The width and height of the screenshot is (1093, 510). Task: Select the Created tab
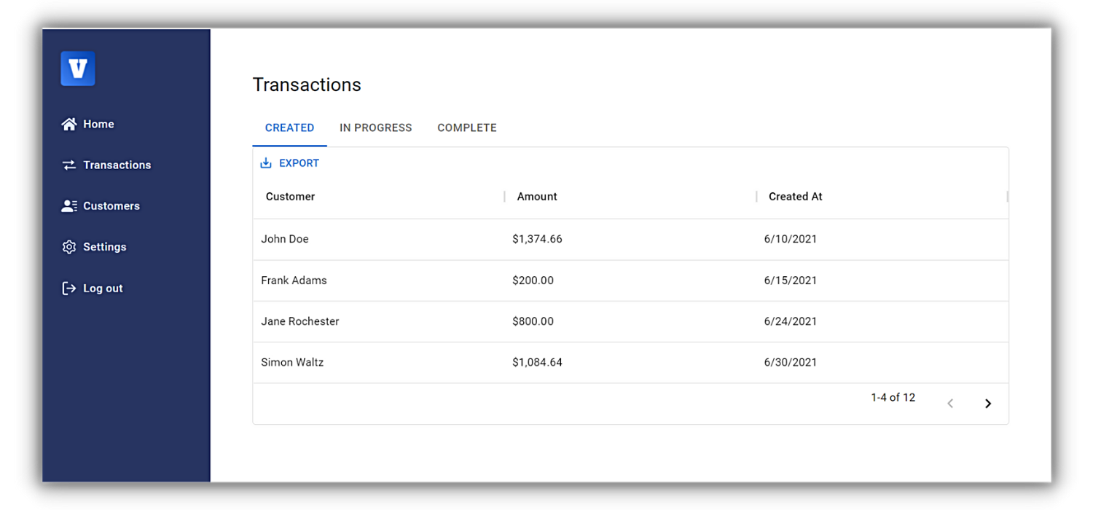coord(289,127)
